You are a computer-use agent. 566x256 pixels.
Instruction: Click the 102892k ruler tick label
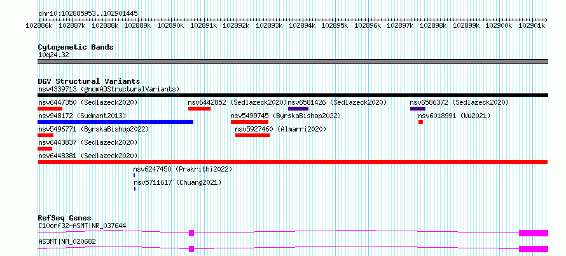click(x=236, y=25)
